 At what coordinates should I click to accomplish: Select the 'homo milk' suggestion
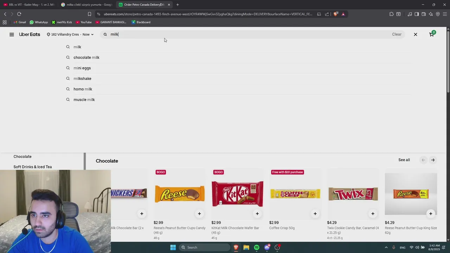coord(83,89)
